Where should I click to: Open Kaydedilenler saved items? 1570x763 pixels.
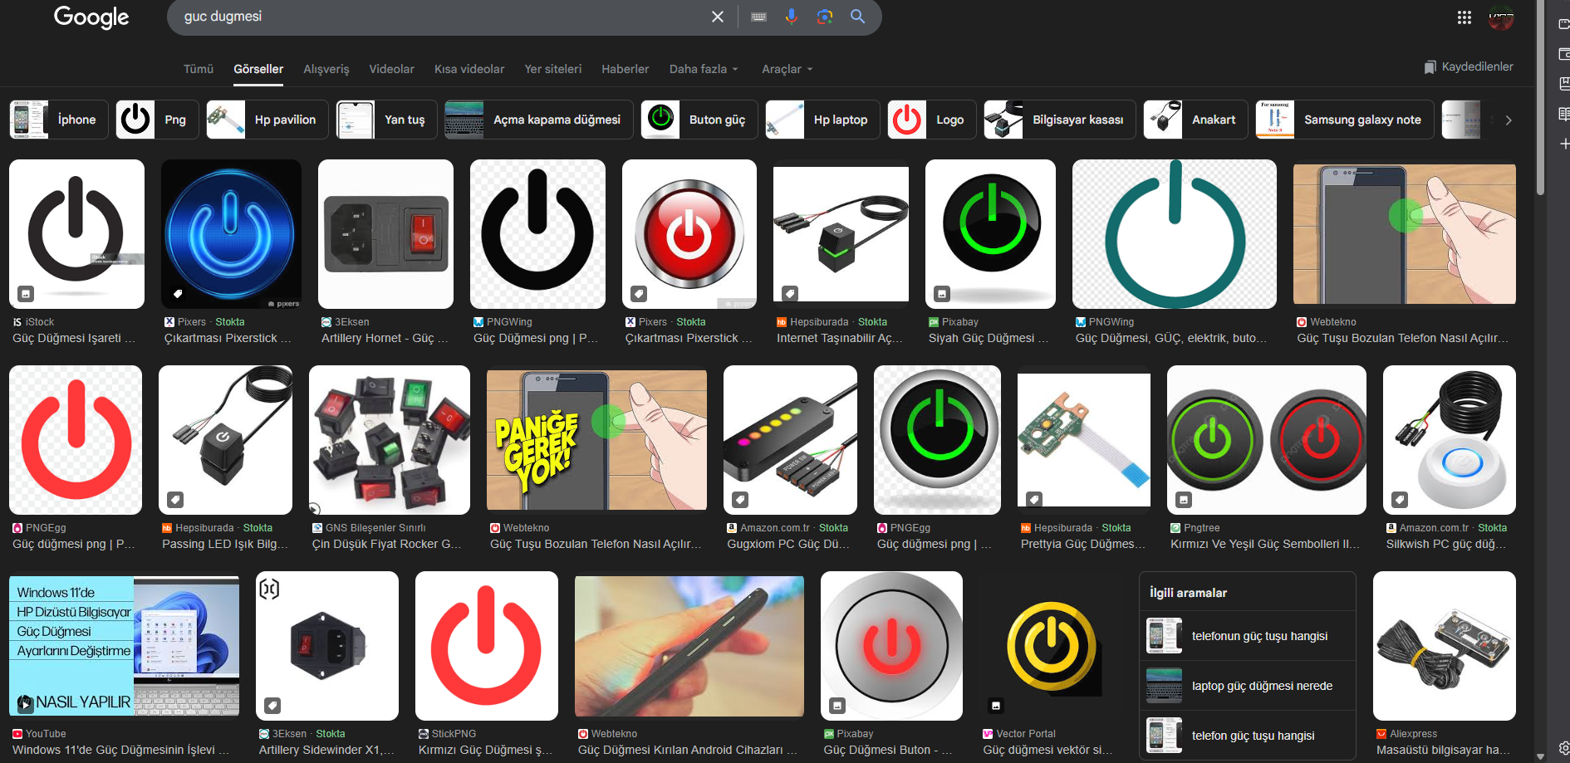(1469, 66)
